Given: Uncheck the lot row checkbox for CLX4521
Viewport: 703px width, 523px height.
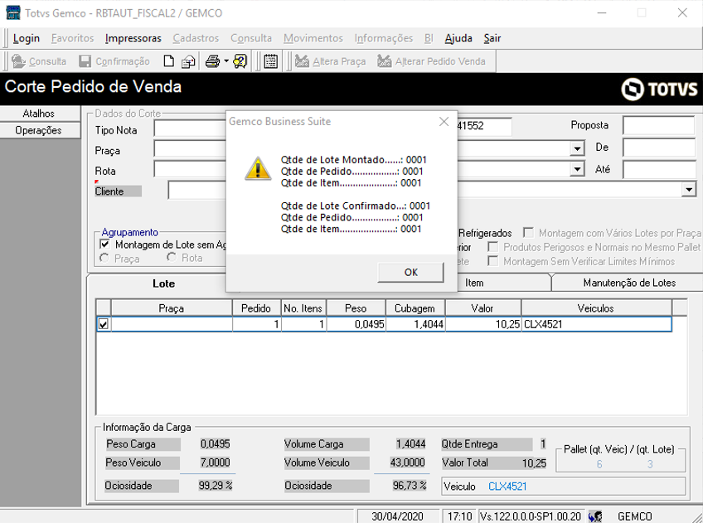Looking at the screenshot, I should coord(103,324).
